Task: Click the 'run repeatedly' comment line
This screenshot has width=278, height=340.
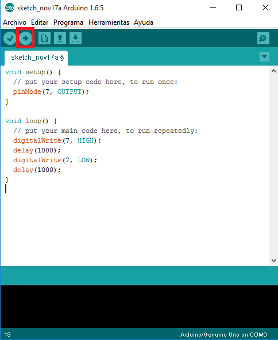Action: [x=105, y=131]
